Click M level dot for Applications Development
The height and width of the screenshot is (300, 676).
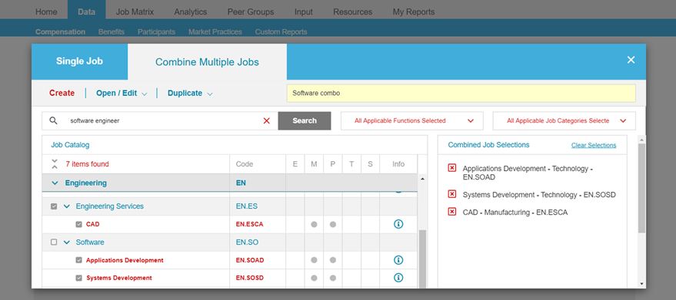click(314, 260)
